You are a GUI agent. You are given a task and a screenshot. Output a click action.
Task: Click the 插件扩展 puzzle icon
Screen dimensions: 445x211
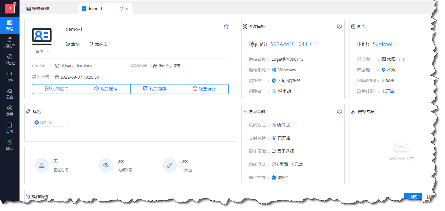[x=274, y=177]
